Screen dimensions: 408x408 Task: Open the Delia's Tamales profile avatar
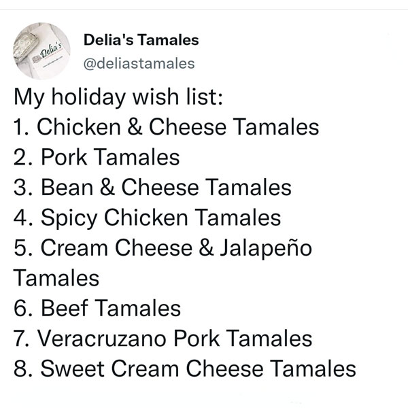41,51
